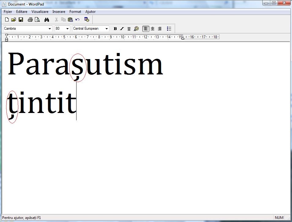Open print preview
Screen dimensions: 292x222
pyautogui.click(x=37, y=19)
